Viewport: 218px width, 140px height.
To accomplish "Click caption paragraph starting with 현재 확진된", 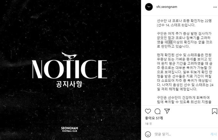I will point(185,72).
